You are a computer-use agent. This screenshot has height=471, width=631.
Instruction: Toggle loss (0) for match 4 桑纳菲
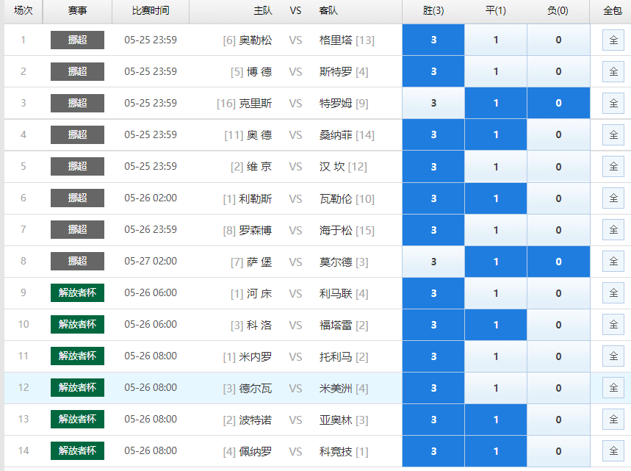pos(558,134)
